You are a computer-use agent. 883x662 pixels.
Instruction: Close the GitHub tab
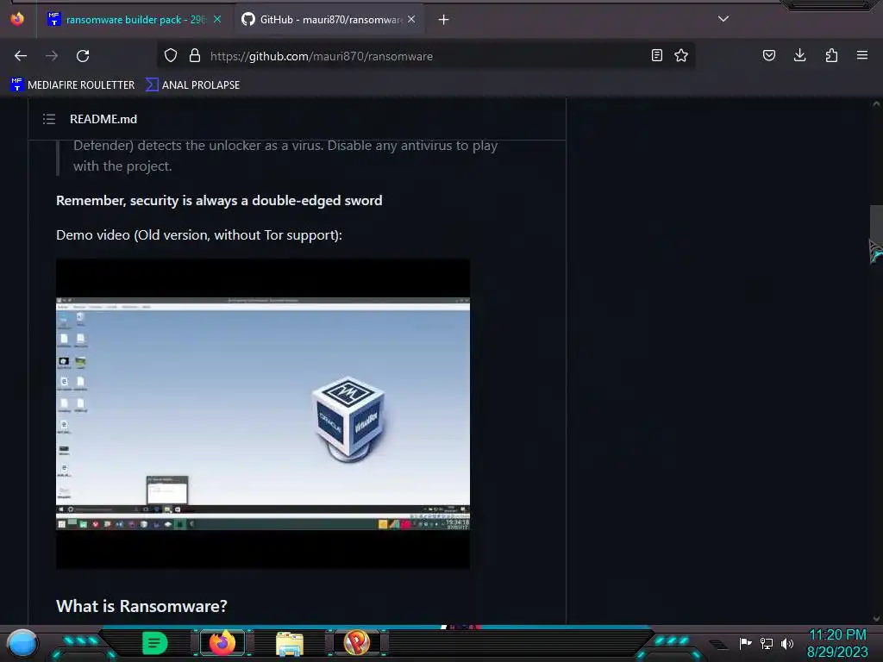(411, 19)
